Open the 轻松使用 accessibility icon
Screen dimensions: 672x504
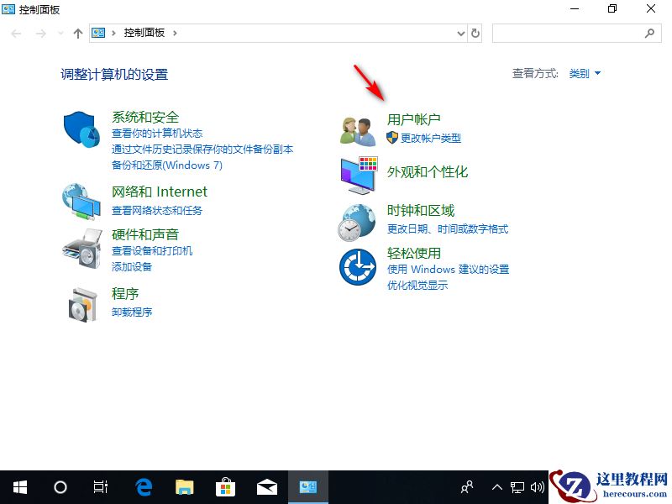coord(356,265)
